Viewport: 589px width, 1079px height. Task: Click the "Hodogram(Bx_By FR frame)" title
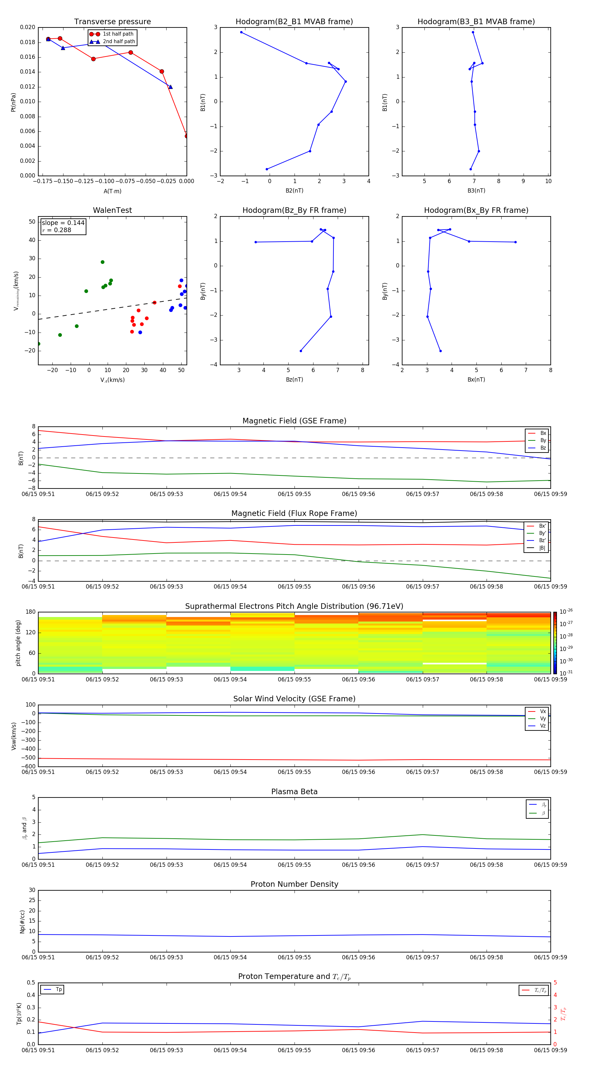coord(476,210)
